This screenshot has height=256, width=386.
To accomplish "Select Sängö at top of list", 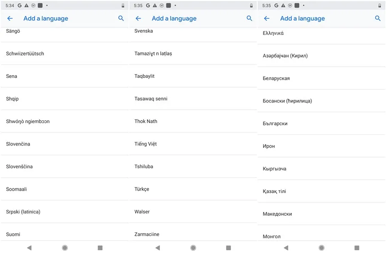I will click(x=65, y=34).
